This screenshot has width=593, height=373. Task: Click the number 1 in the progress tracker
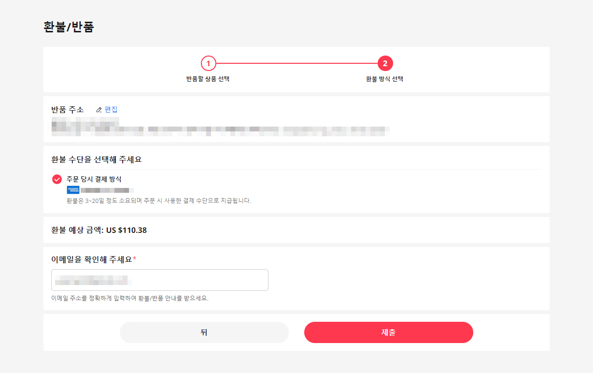[x=208, y=63]
